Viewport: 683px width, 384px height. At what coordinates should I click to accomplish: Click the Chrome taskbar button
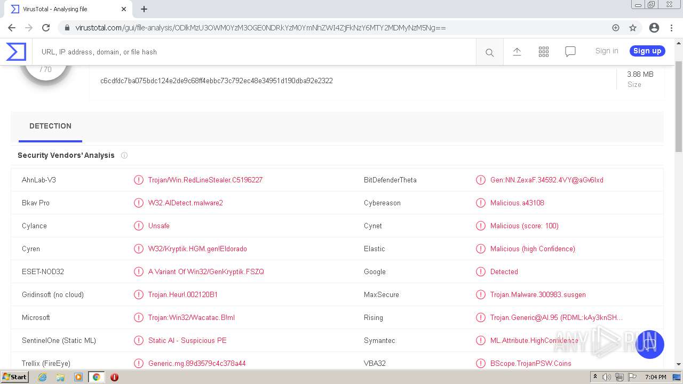[97, 377]
